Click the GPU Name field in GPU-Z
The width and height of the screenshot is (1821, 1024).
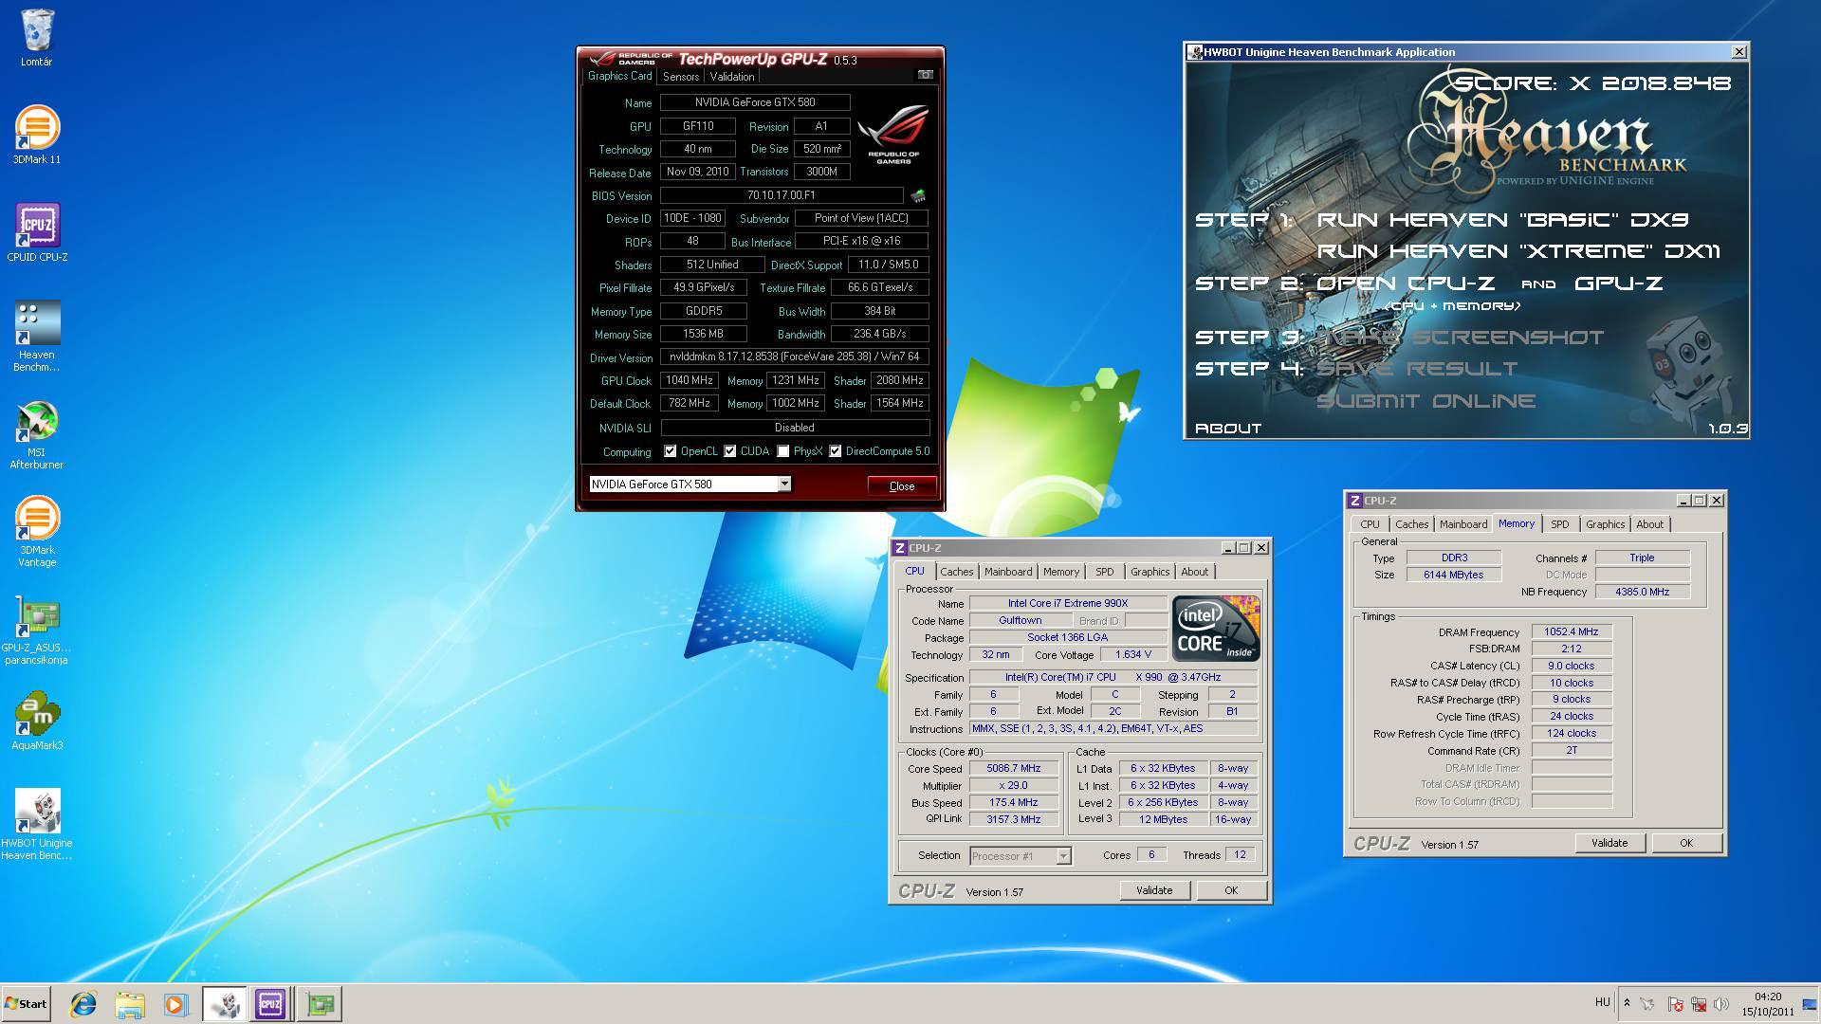pyautogui.click(x=755, y=102)
